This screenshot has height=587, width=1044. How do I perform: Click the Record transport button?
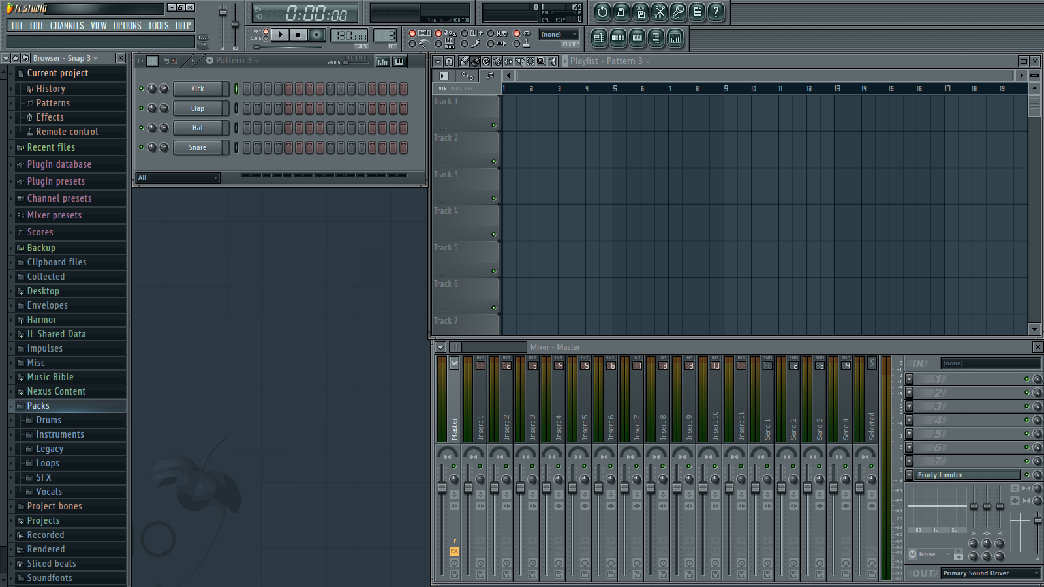(316, 35)
